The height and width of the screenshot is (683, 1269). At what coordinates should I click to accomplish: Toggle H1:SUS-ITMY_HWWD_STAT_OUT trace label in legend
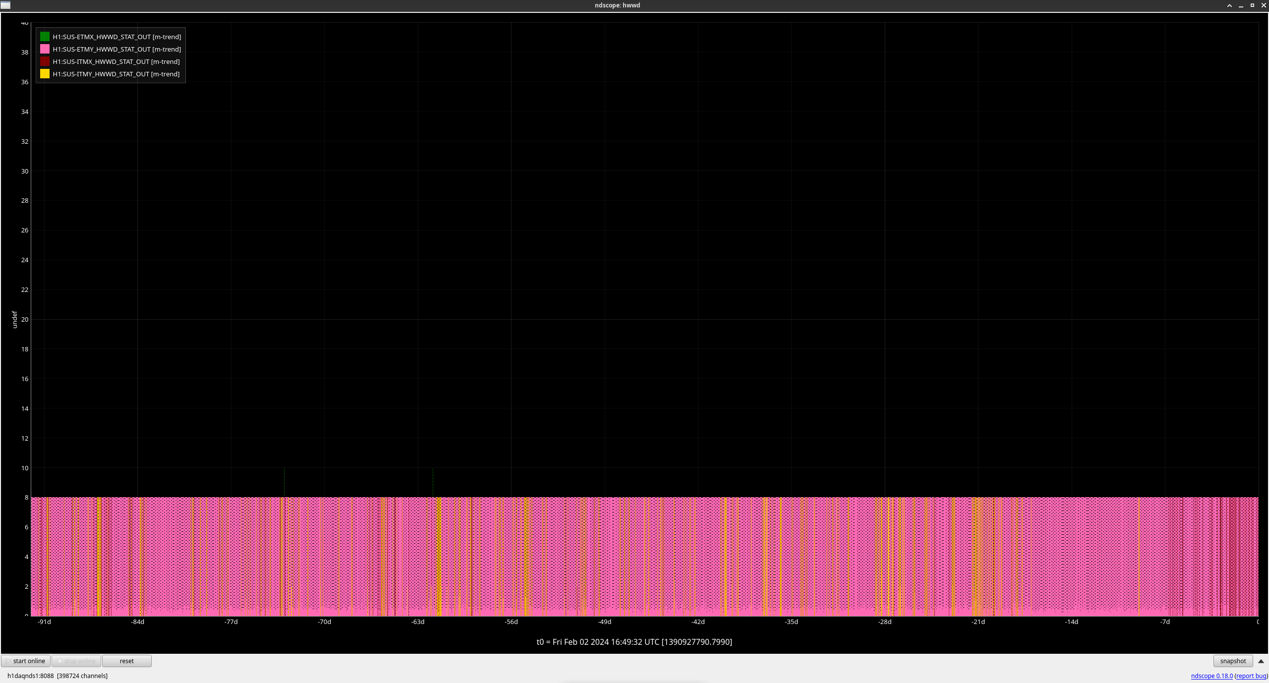[x=116, y=74]
